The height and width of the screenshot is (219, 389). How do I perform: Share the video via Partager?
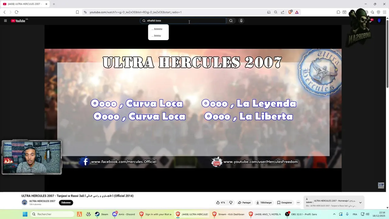click(244, 203)
